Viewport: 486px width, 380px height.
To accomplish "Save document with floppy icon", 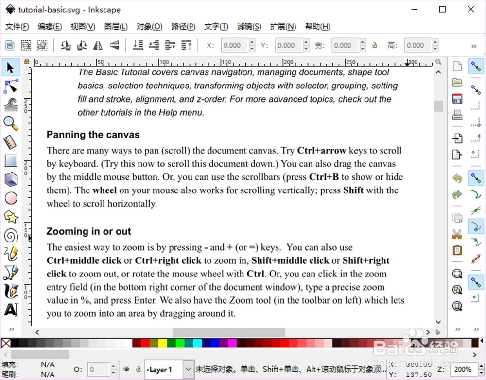I will [457, 99].
